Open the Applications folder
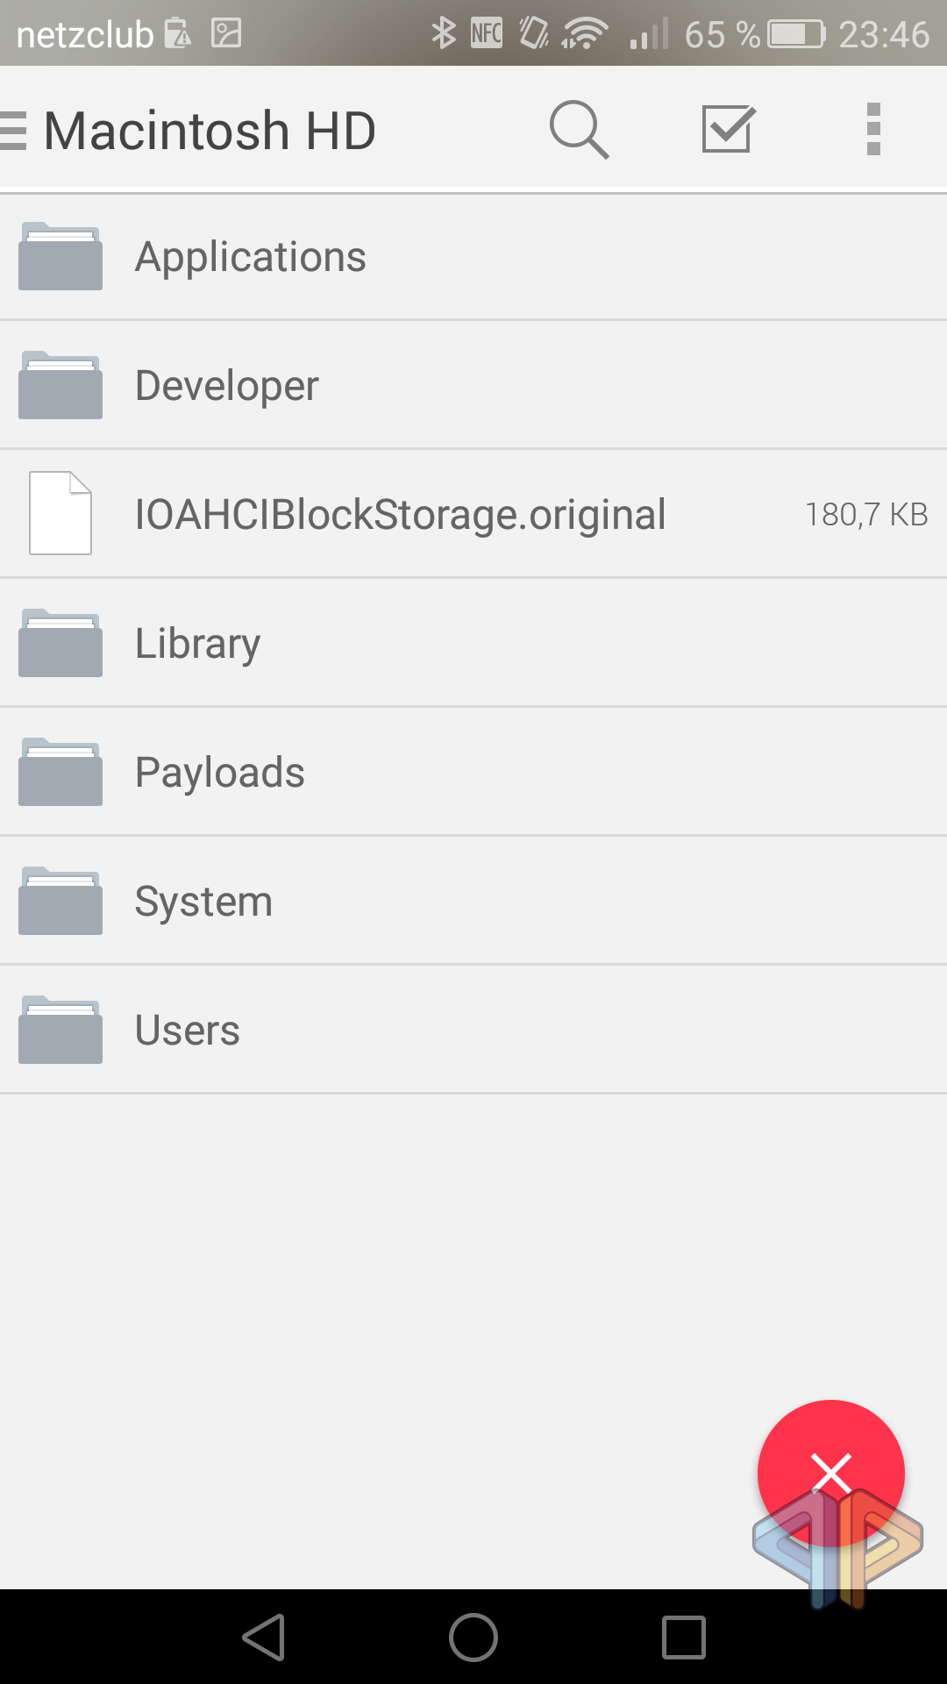This screenshot has width=947, height=1684. point(251,257)
